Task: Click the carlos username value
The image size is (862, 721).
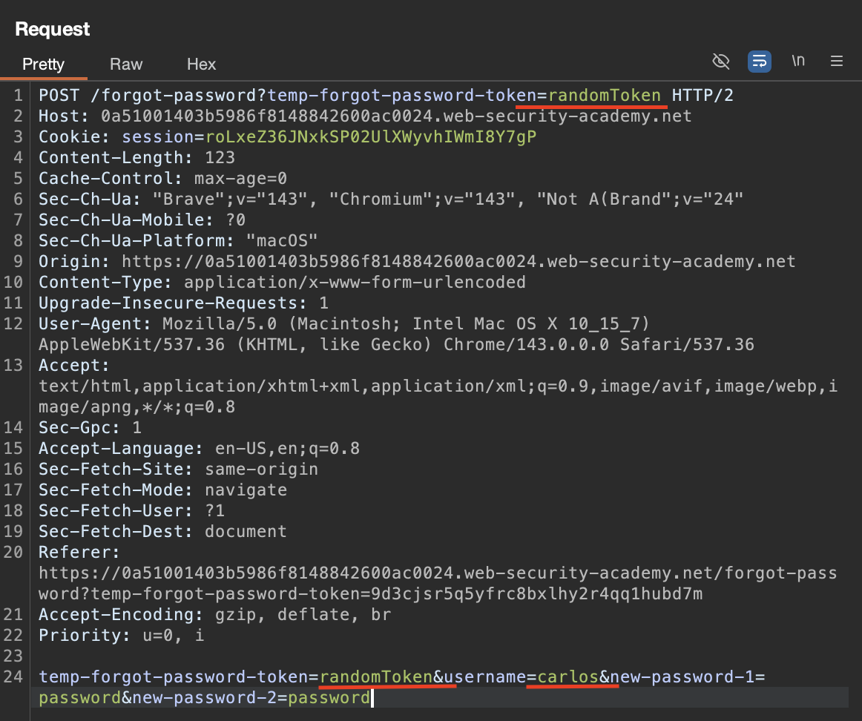Action: pyautogui.click(x=567, y=677)
